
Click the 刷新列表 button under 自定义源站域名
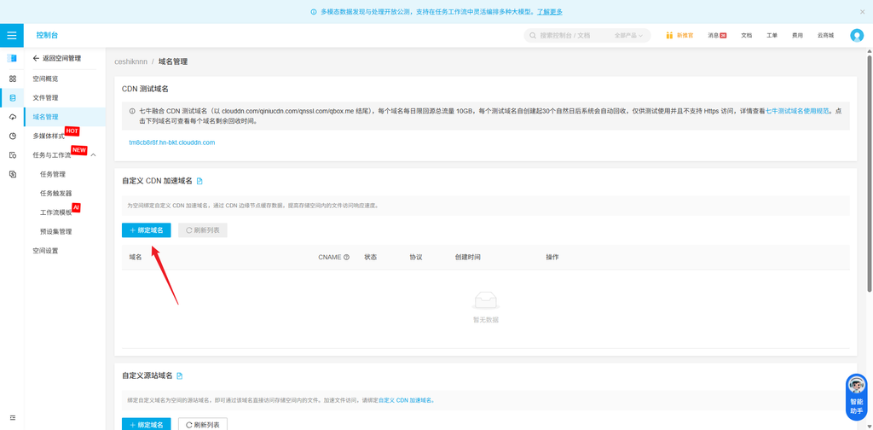(203, 424)
